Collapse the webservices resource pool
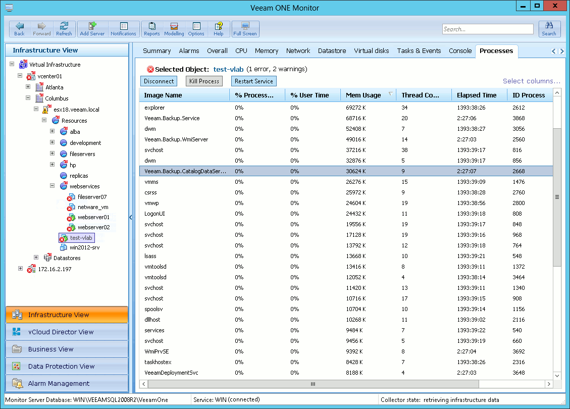This screenshot has height=409, width=570. point(53,185)
